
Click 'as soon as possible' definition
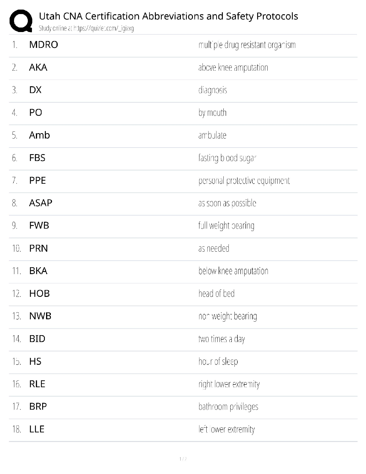(227, 203)
